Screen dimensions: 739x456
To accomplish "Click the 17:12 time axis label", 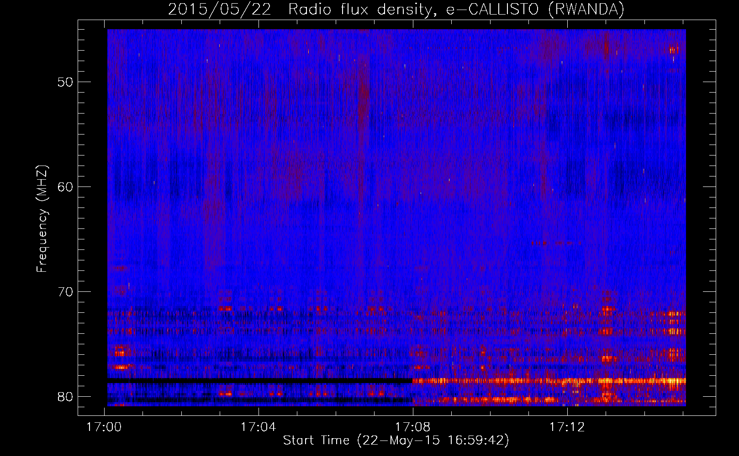I will 567,427.
